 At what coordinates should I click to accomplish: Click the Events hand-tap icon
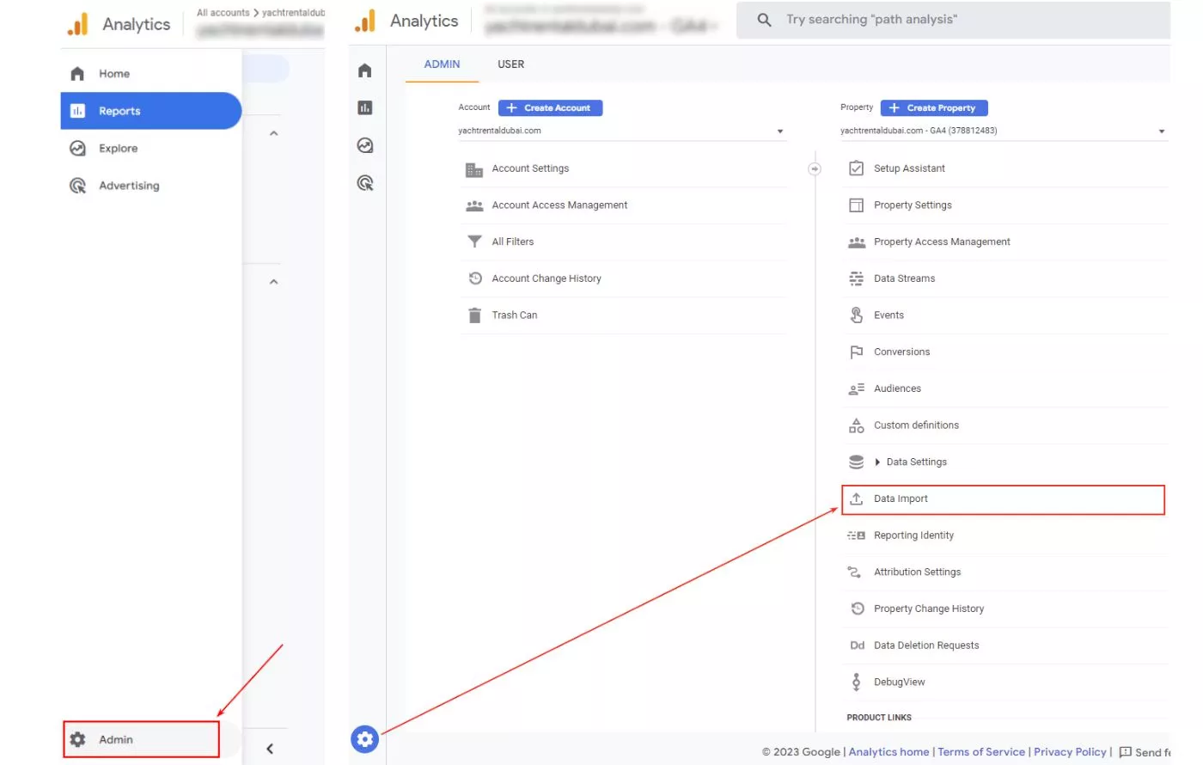pos(857,315)
